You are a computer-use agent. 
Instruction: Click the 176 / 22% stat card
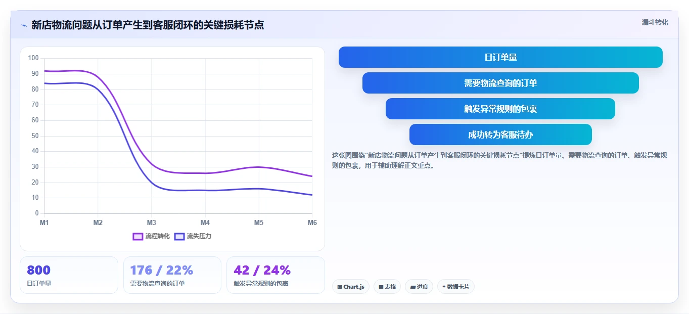tap(172, 275)
